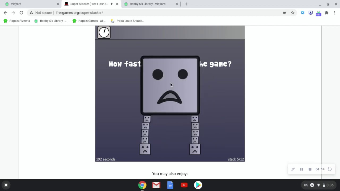Open the Papa Louie Arcade bookmark

[x=127, y=21]
